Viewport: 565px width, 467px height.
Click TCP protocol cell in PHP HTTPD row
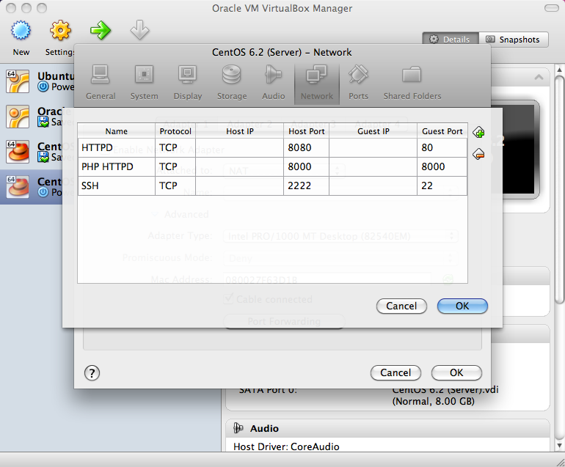pyautogui.click(x=175, y=166)
